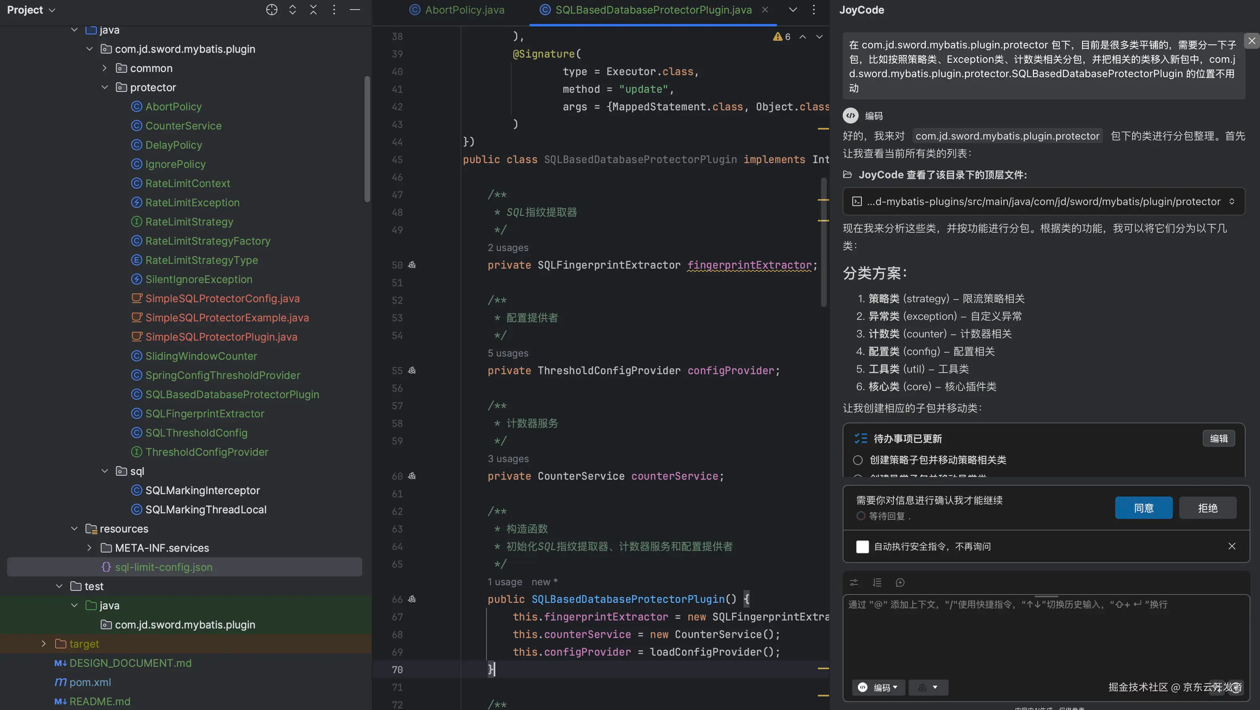Select the radio for creating the strategy sub-package
The image size is (1260, 710).
(x=857, y=460)
